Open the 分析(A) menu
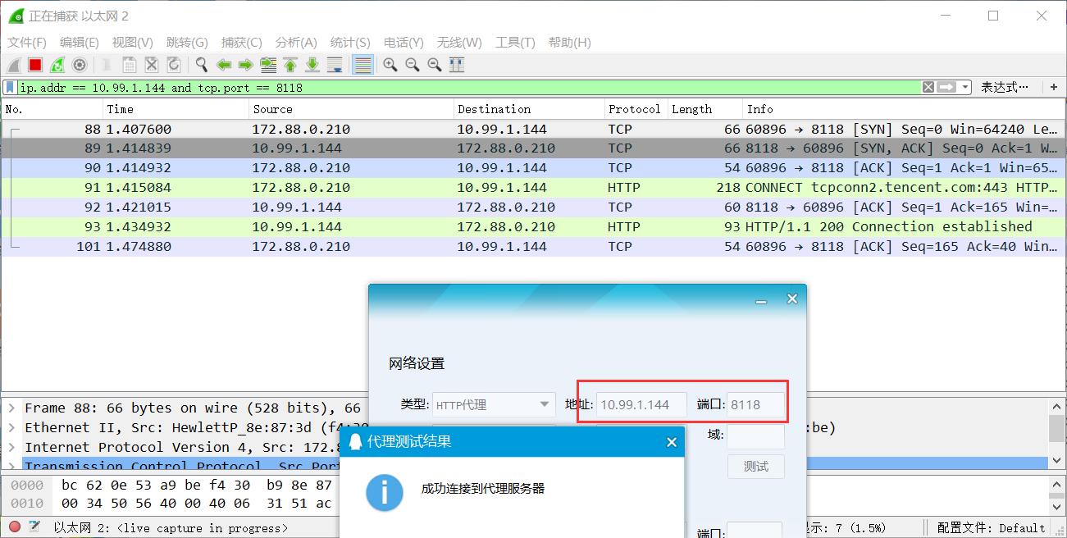The width and height of the screenshot is (1067, 538). pyautogui.click(x=296, y=43)
